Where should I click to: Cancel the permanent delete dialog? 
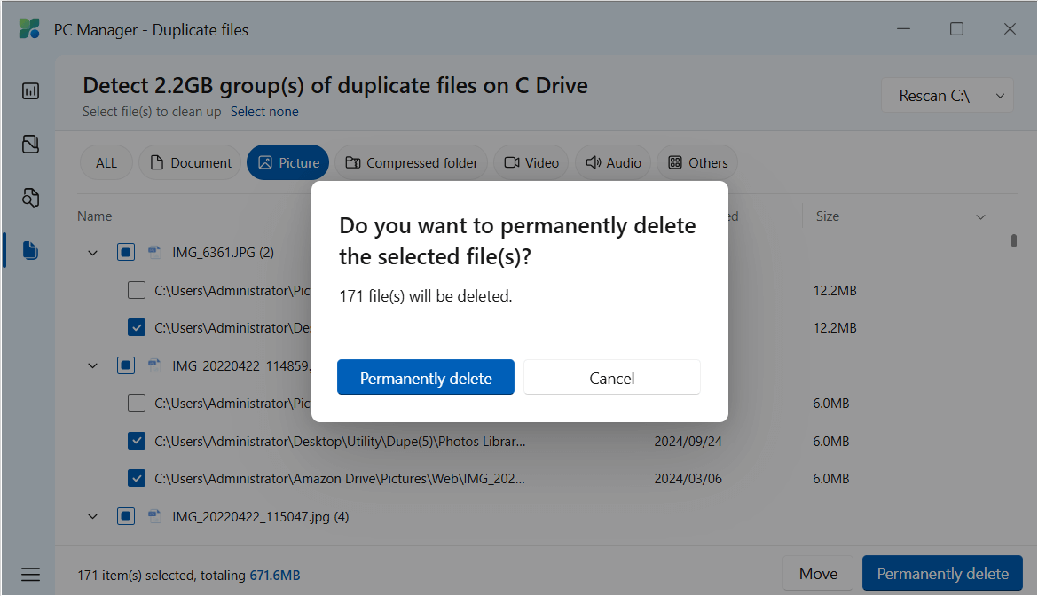(x=611, y=377)
